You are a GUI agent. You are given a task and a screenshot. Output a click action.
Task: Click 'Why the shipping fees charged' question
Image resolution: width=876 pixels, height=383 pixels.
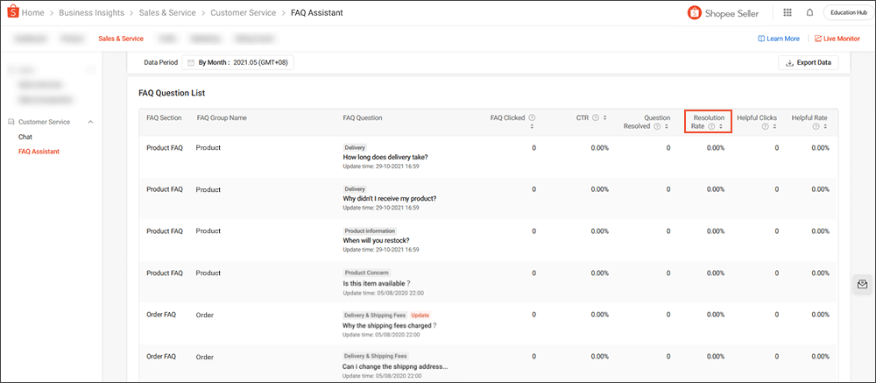(390, 325)
